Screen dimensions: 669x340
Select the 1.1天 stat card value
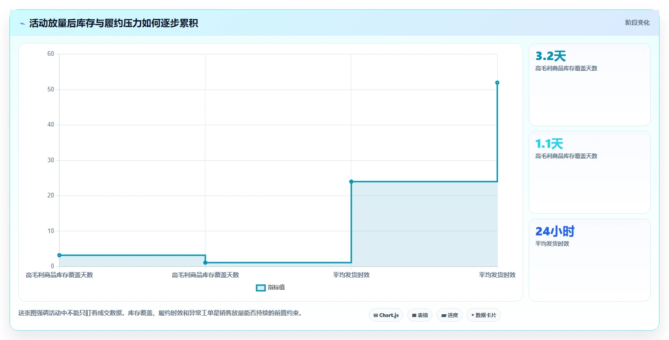coord(549,144)
